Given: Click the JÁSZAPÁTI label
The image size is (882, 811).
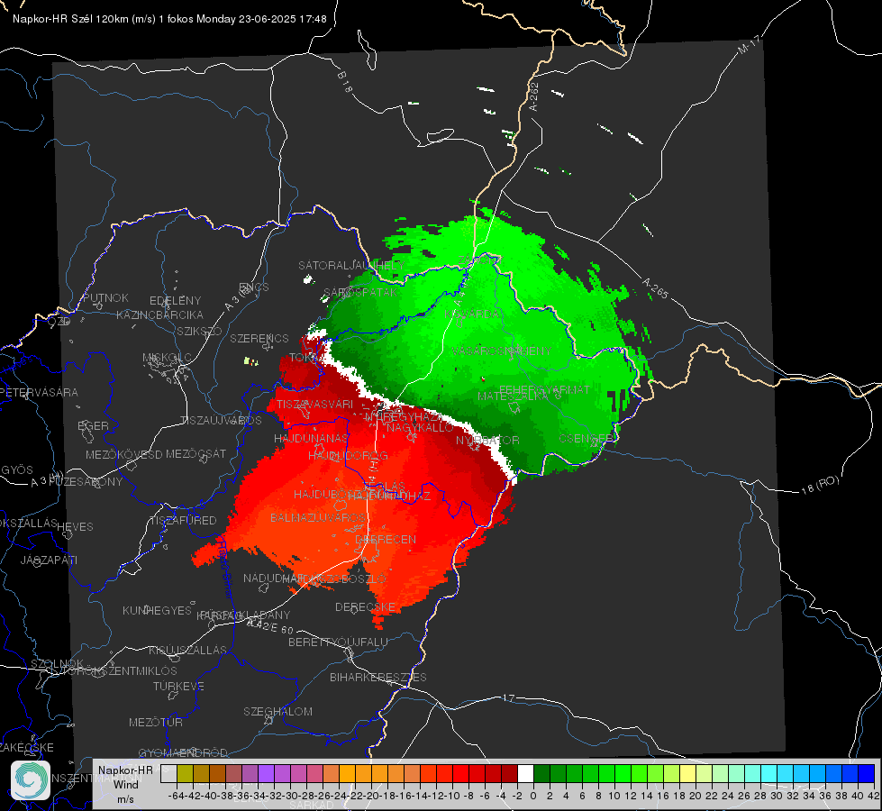Looking at the screenshot, I should click(49, 560).
